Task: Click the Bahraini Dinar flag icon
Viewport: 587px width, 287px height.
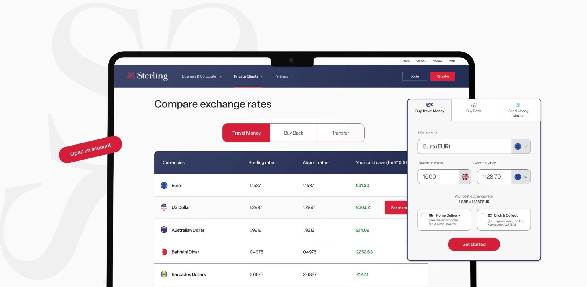Action: (x=164, y=252)
